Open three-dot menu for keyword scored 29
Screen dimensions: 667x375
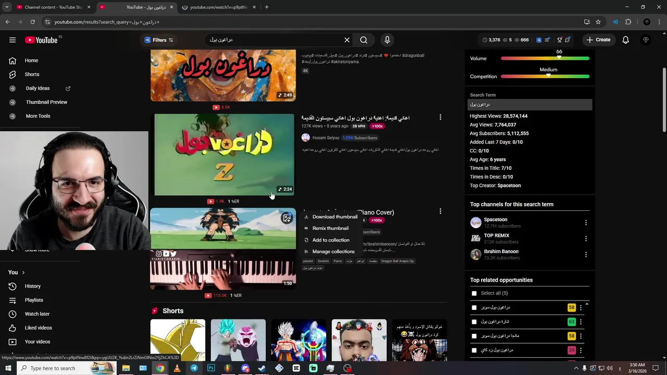(x=580, y=351)
